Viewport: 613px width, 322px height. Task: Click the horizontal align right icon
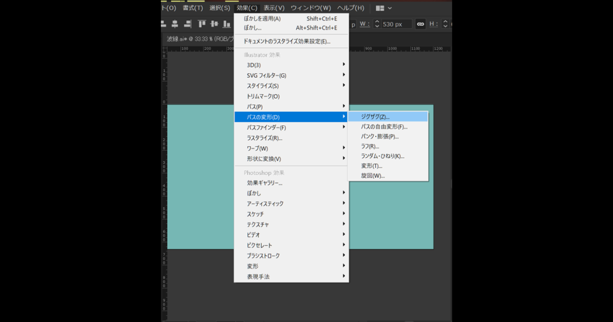coord(187,24)
